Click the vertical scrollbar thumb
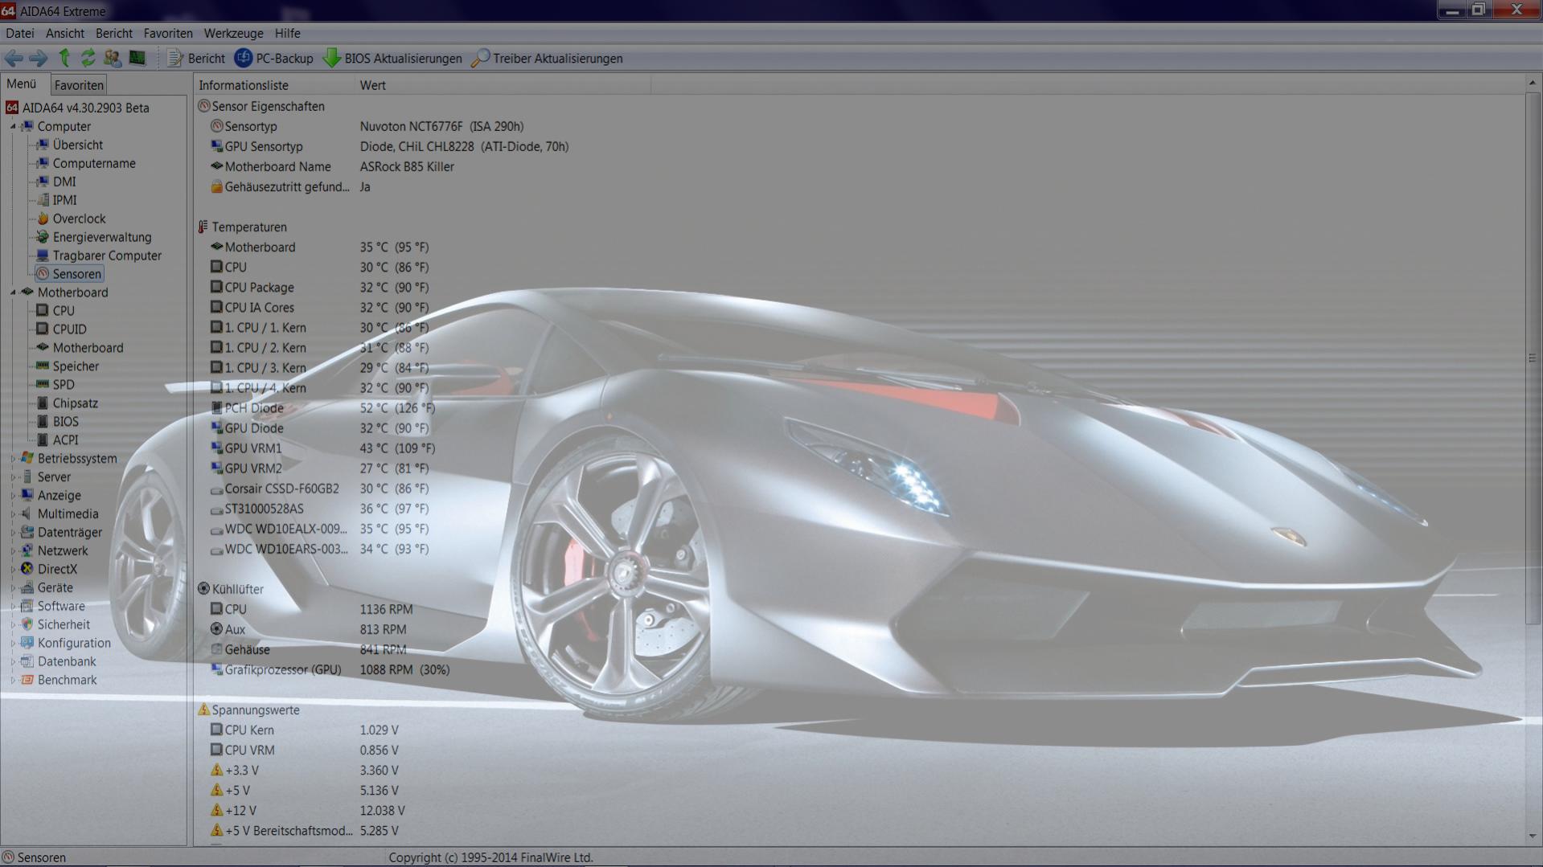Image resolution: width=1543 pixels, height=867 pixels. pos(1533,358)
